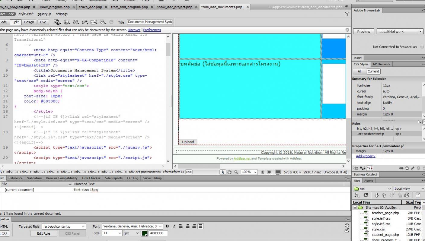Collapse the Site - sss tree node
The image size is (425, 241).
(355, 208)
